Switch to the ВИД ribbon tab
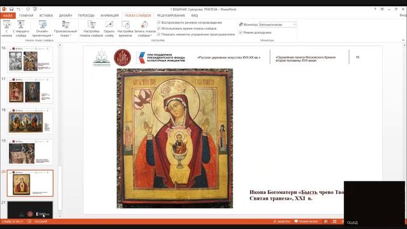Viewport: 407px width, 229px height. click(x=195, y=15)
